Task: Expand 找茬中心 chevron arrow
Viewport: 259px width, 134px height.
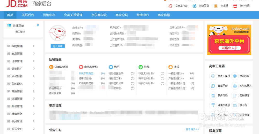Action: (x=34, y=129)
